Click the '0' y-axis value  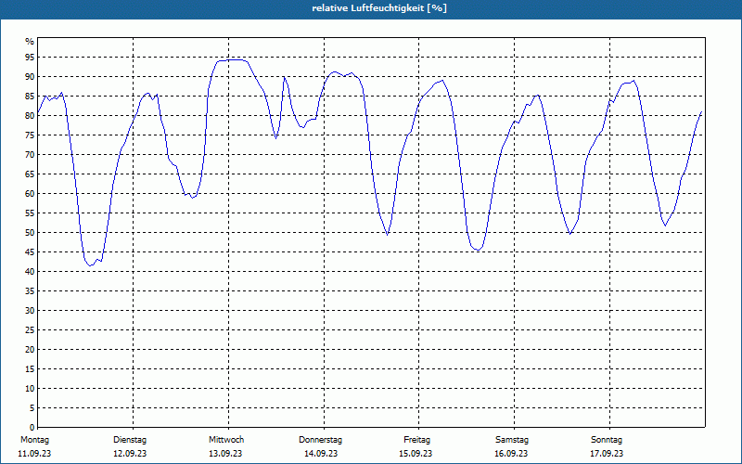(32, 427)
